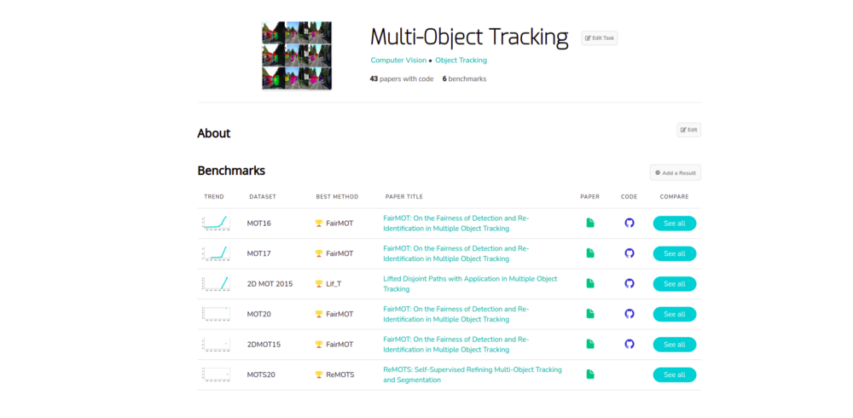Click the MOT17 trend chart thumbnail
Screen dimensions: 853x418
click(216, 253)
